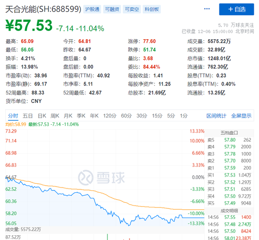This screenshot has width=259, height=240.
Task: Switch to the 季K chart tab
Action: coord(81,116)
